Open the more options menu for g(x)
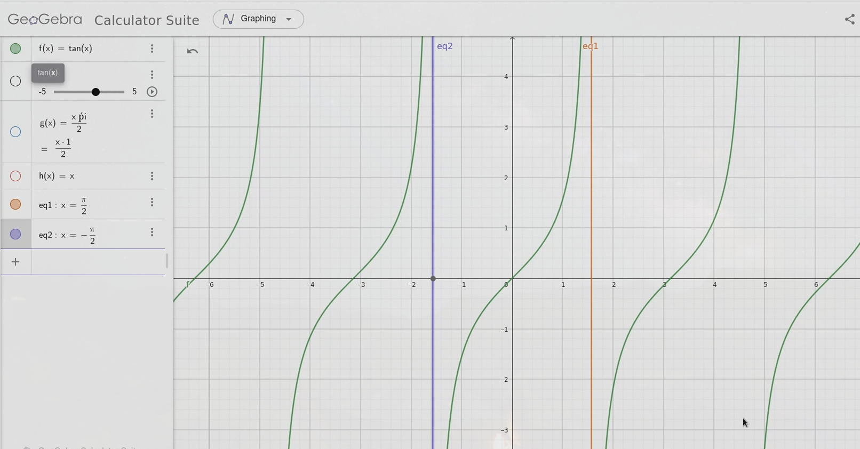The image size is (860, 449). coord(152,114)
